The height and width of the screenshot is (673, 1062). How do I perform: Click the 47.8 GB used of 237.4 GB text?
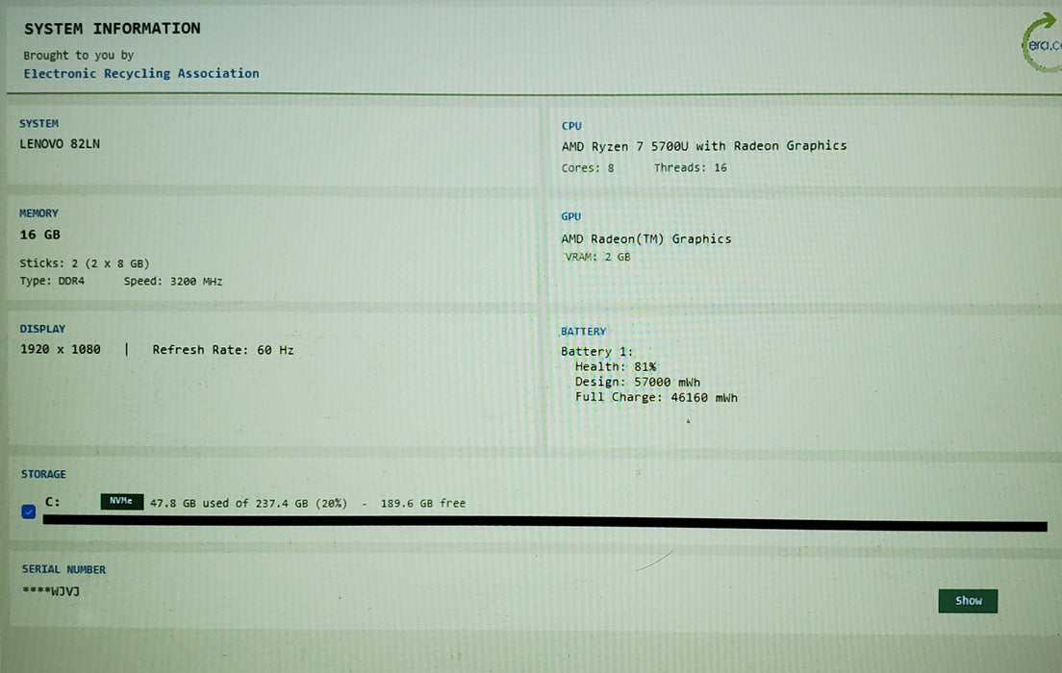(x=229, y=504)
